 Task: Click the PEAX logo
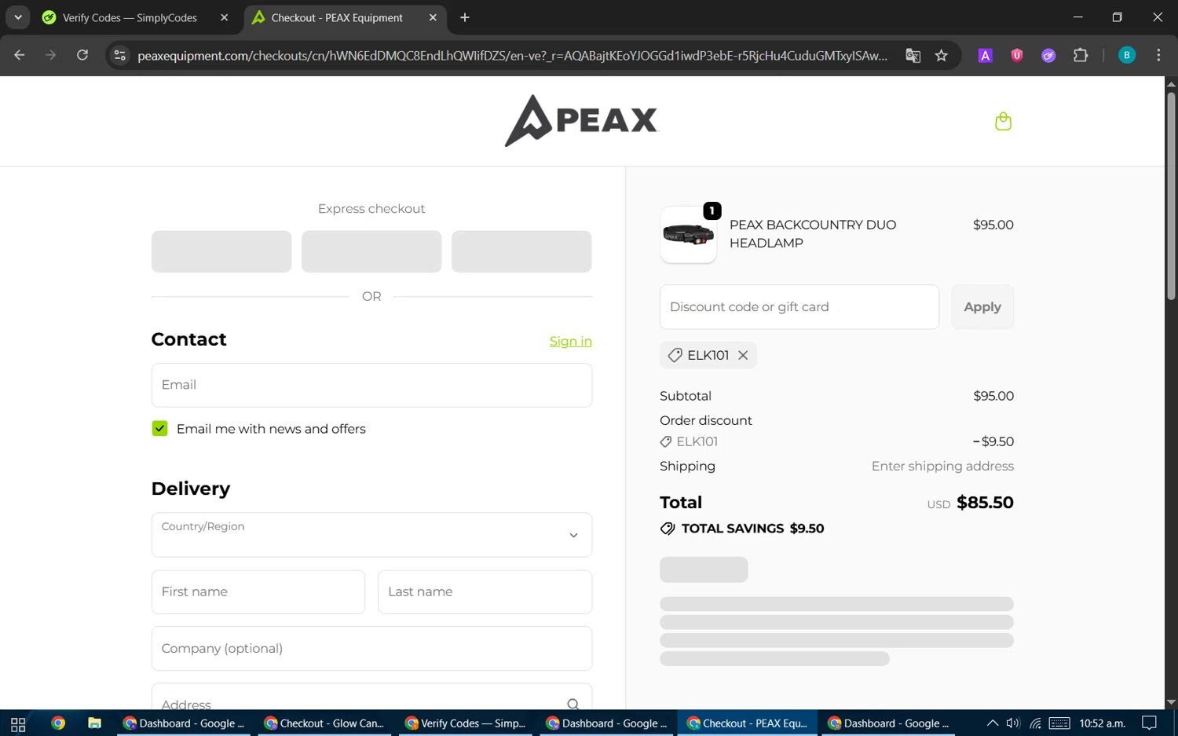(581, 120)
